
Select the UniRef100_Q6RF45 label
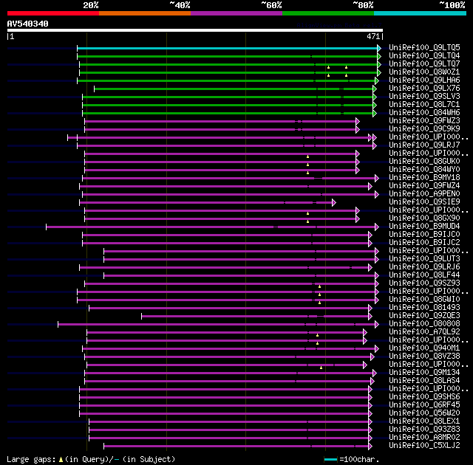(424, 405)
